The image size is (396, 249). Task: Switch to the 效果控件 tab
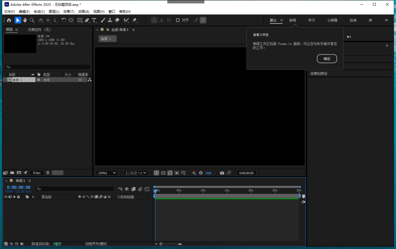[39, 30]
